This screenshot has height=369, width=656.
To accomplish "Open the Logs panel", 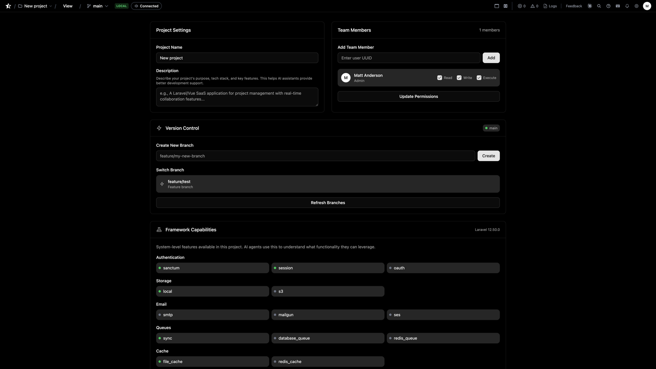I will (x=550, y=6).
